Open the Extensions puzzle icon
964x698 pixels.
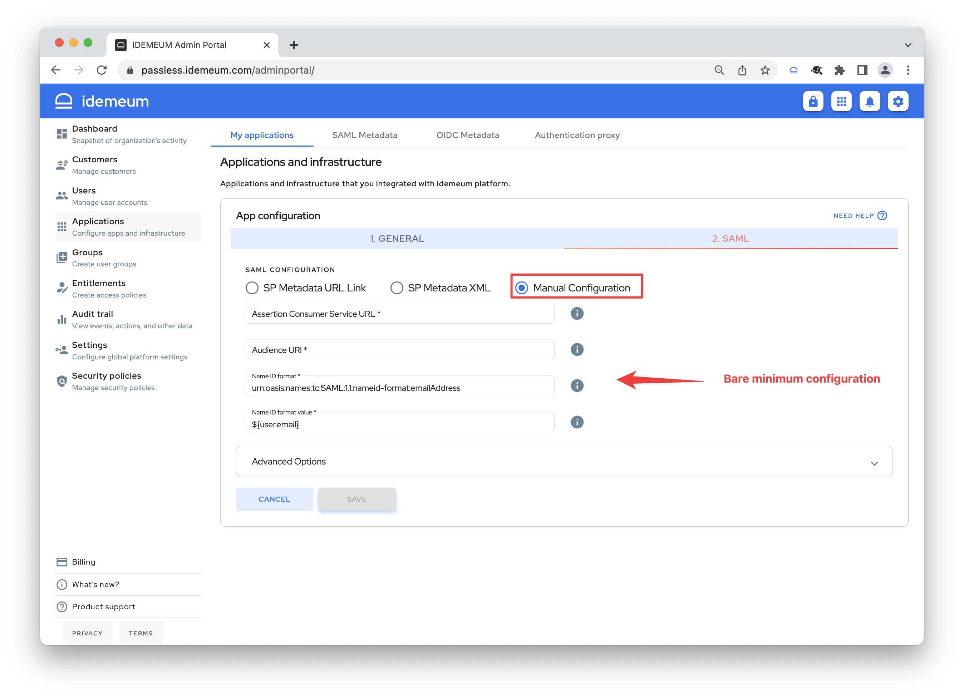click(840, 70)
